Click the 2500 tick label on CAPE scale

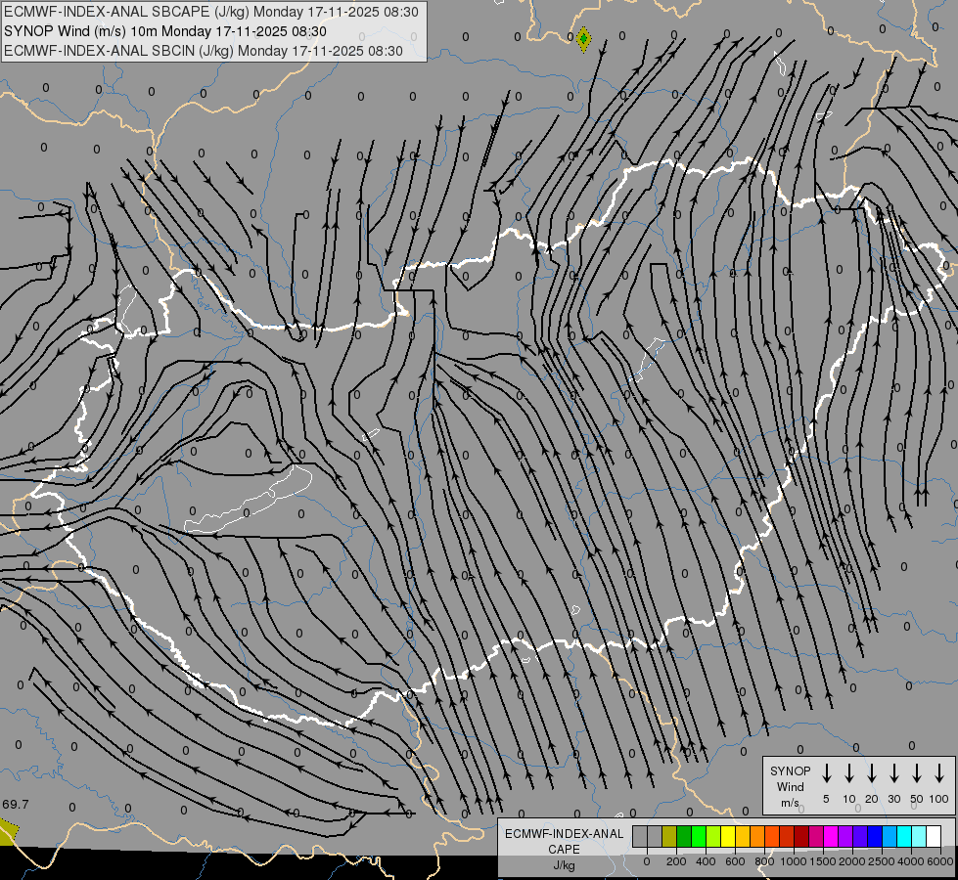tap(882, 861)
